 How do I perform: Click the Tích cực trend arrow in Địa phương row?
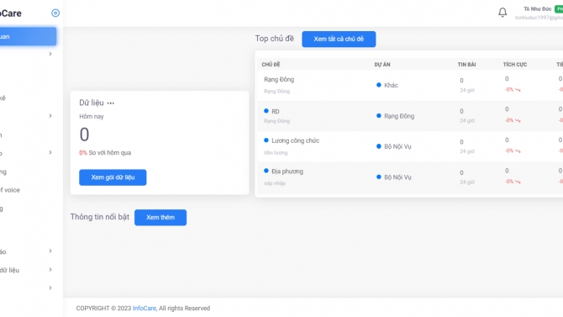518,182
